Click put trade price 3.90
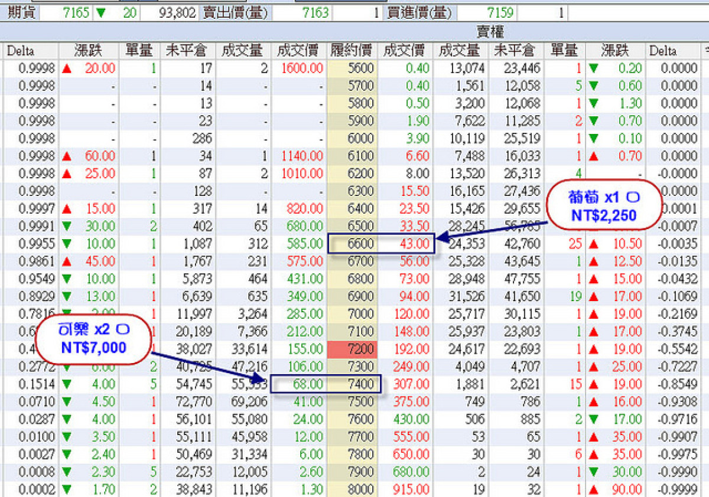The image size is (709, 497). pyautogui.click(x=418, y=139)
